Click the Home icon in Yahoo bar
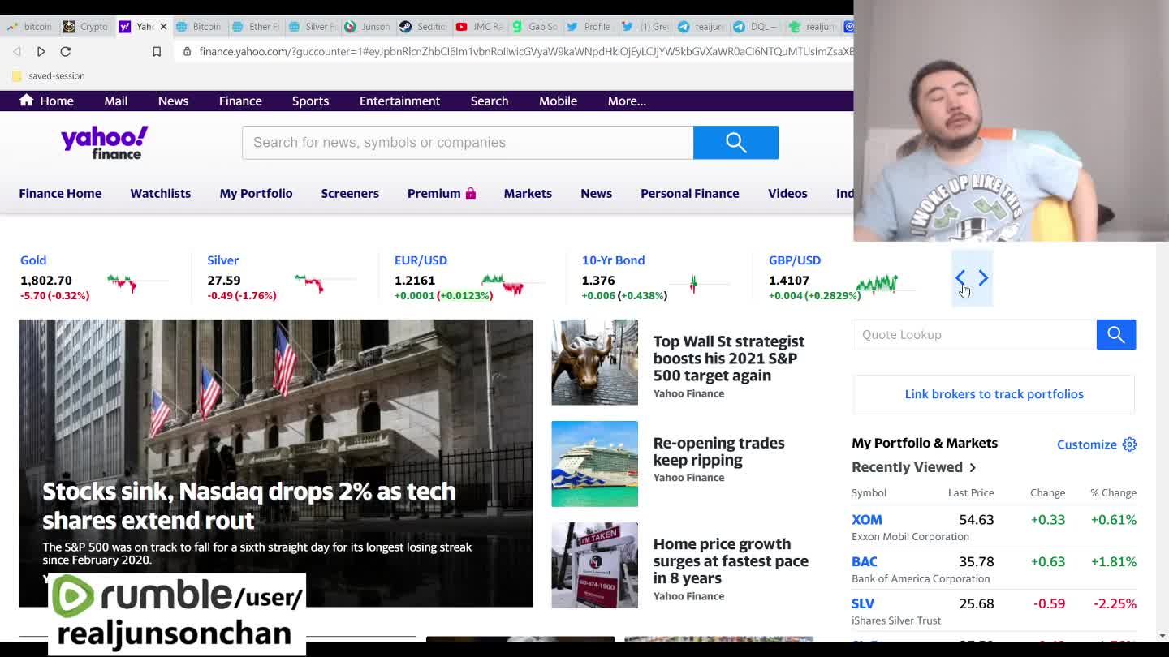This screenshot has width=1169, height=657. 27,100
